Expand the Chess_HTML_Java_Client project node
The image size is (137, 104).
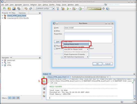[2, 16]
